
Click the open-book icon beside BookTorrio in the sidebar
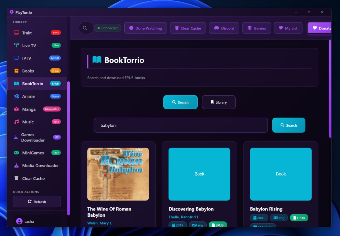16,84
